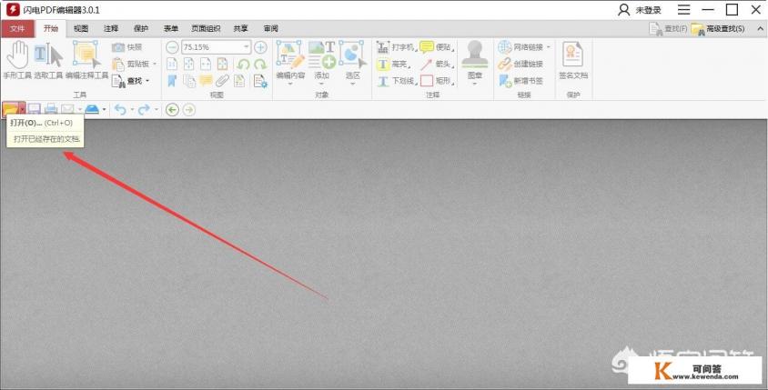The image size is (768, 390).
Task: Expand the Clipboard (剪贴板) dropdown
Action: pos(154,64)
